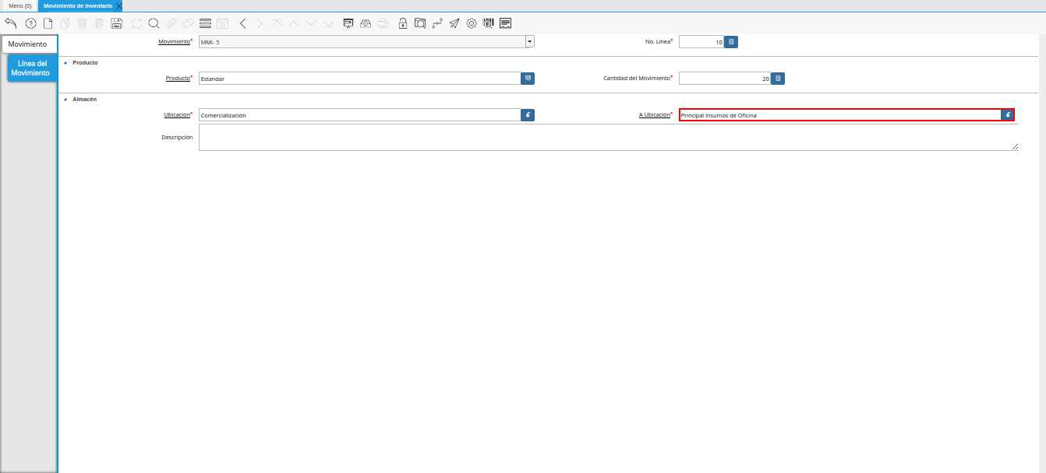Open the Ubicación locator button
The image size is (1046, 473).
528,115
